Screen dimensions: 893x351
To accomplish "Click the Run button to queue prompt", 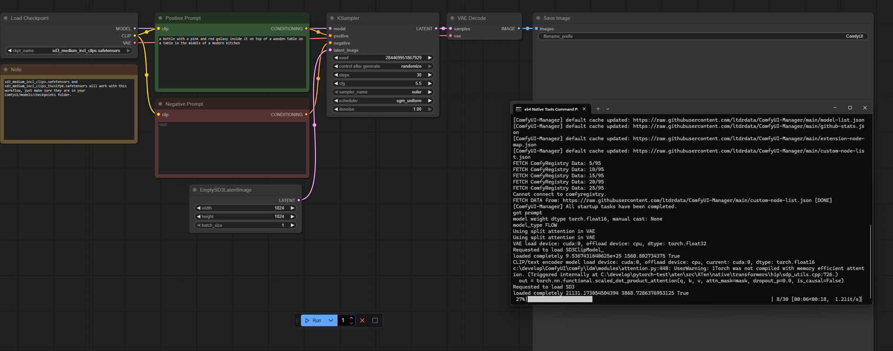I will pos(313,320).
